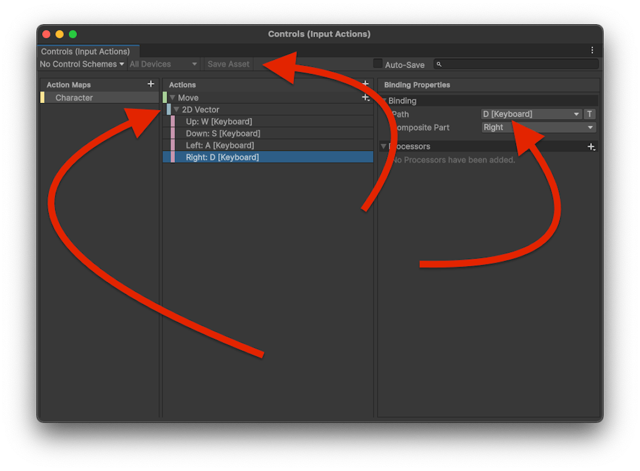This screenshot has width=640, height=471.
Task: Toggle manual path editing with the T icon
Action: coord(591,114)
